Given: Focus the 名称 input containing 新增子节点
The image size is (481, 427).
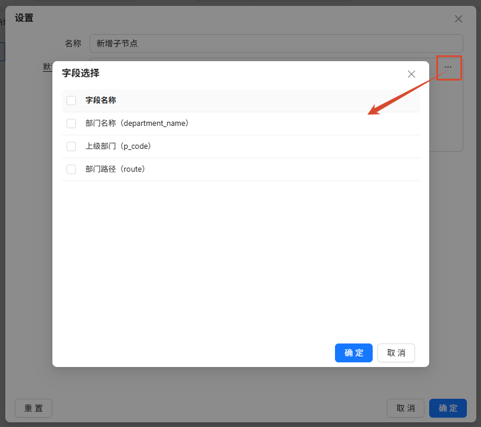Looking at the screenshot, I should pyautogui.click(x=276, y=44).
